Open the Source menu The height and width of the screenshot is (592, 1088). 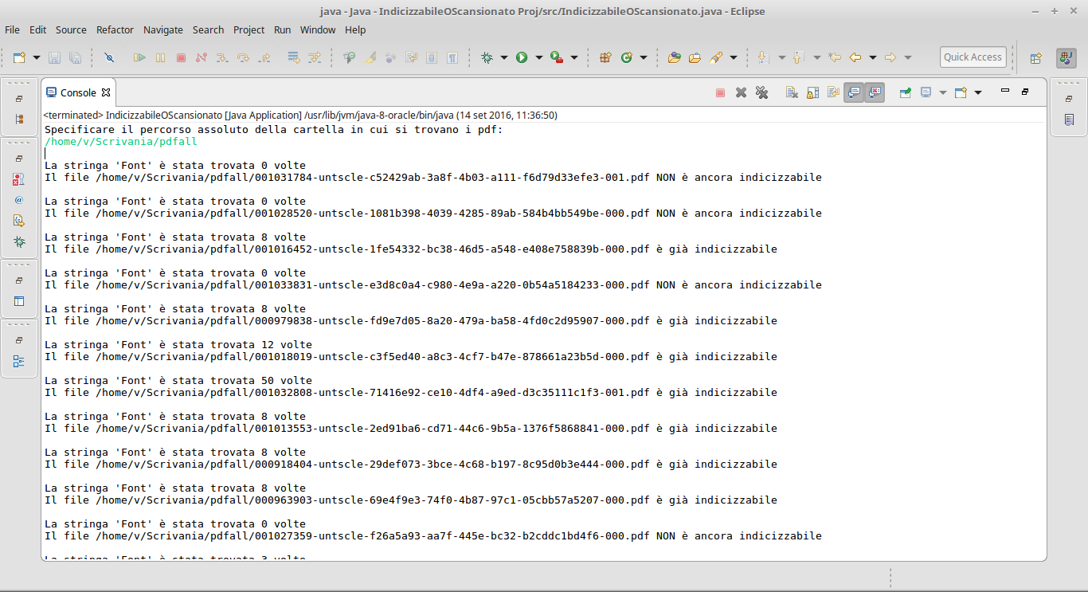coord(71,29)
